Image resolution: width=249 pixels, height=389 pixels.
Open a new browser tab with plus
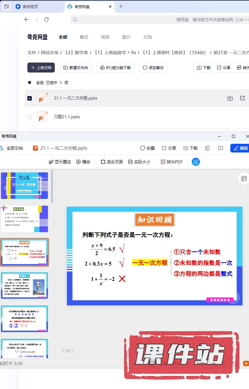click(x=121, y=7)
